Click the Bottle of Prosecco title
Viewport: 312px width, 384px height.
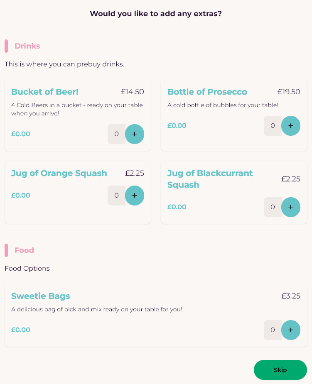coord(207,92)
